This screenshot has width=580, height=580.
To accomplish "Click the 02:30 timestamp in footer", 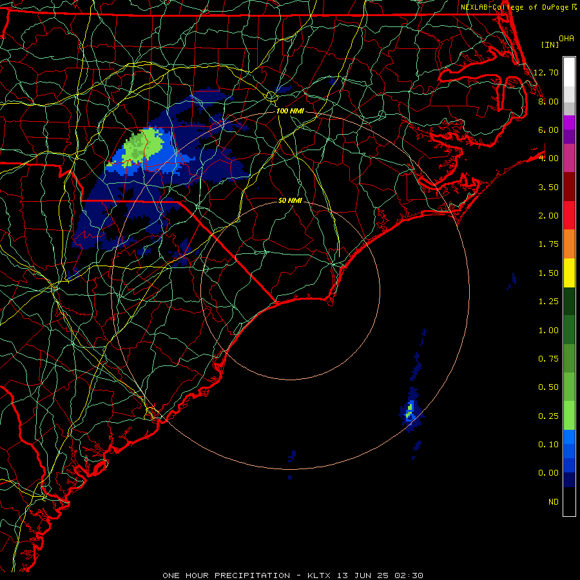I will pos(409,575).
